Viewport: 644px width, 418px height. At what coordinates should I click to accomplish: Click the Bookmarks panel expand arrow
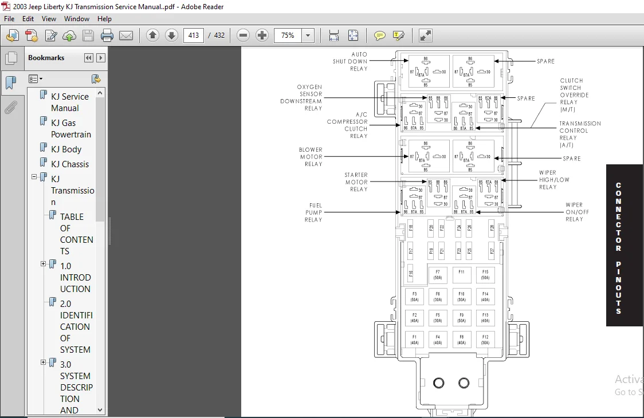101,58
